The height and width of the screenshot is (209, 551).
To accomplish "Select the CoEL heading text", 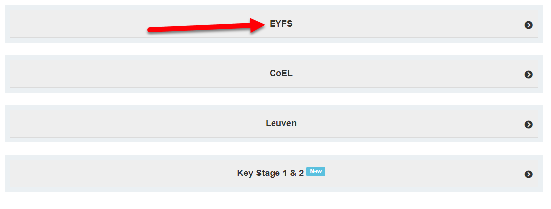I will coord(281,73).
